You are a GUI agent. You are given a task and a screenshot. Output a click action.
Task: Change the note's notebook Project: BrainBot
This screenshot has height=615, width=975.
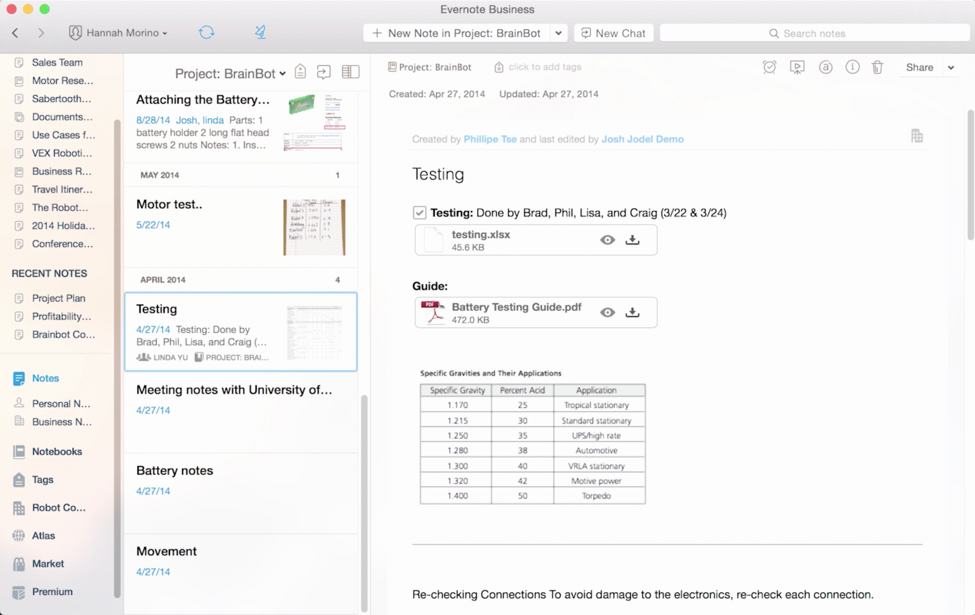(x=430, y=67)
